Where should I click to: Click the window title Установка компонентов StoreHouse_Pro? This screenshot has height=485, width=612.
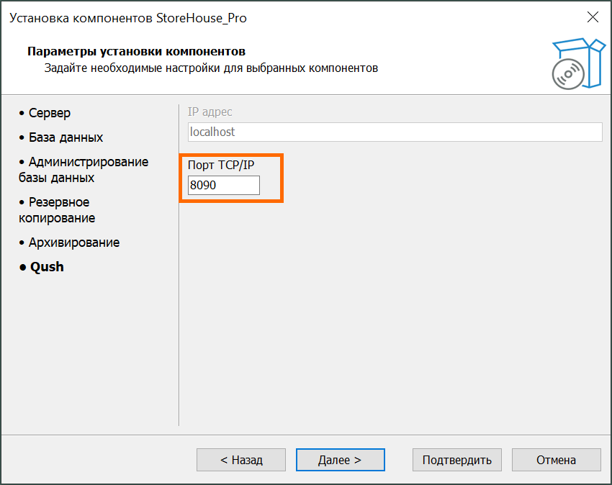pyautogui.click(x=128, y=18)
